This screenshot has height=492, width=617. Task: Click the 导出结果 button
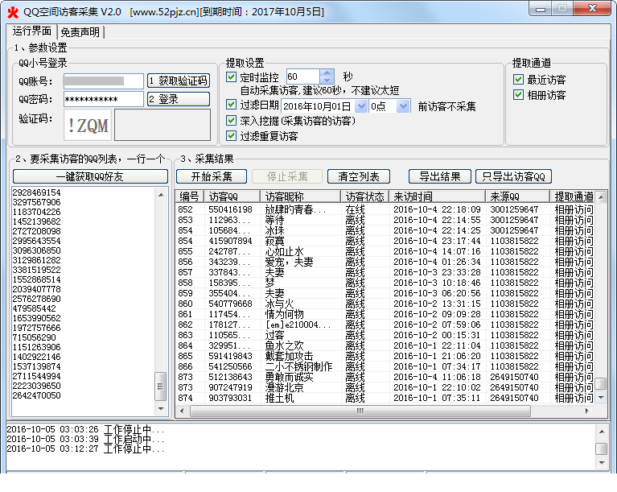point(440,176)
